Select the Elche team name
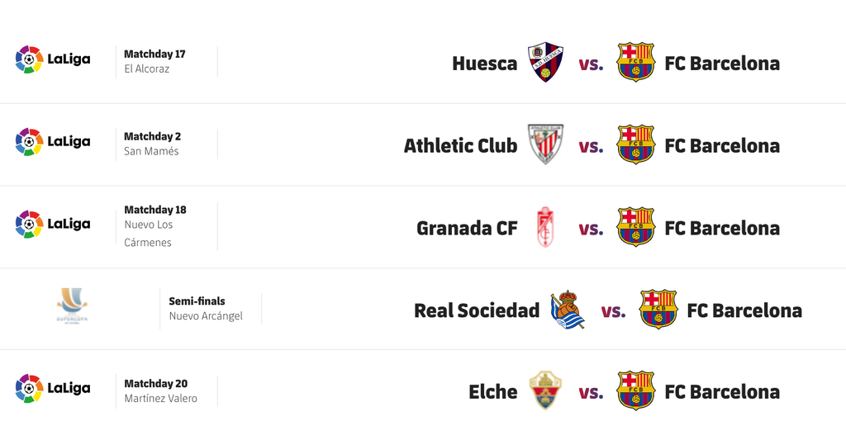 [492, 392]
